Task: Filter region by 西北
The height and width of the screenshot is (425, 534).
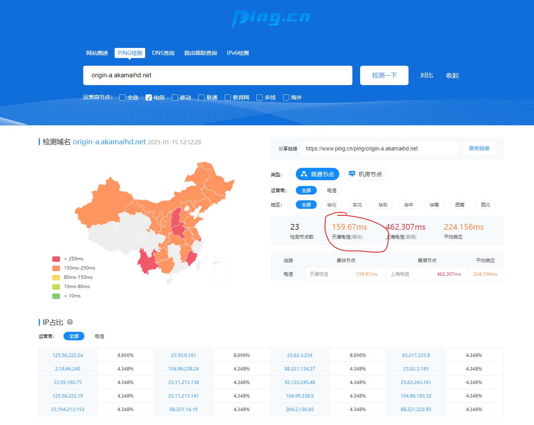Action: (x=485, y=205)
